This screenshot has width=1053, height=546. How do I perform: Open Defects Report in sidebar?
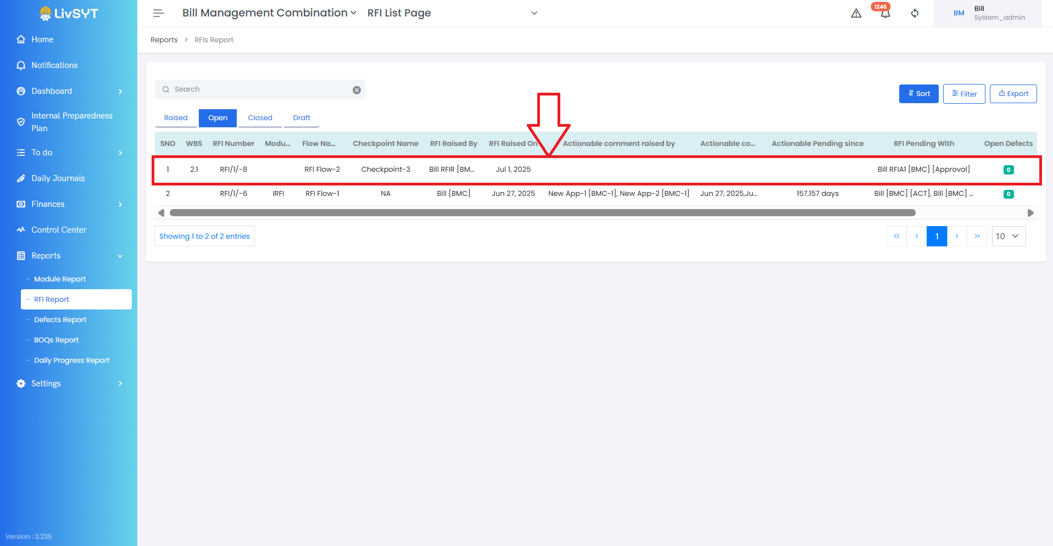tap(60, 320)
